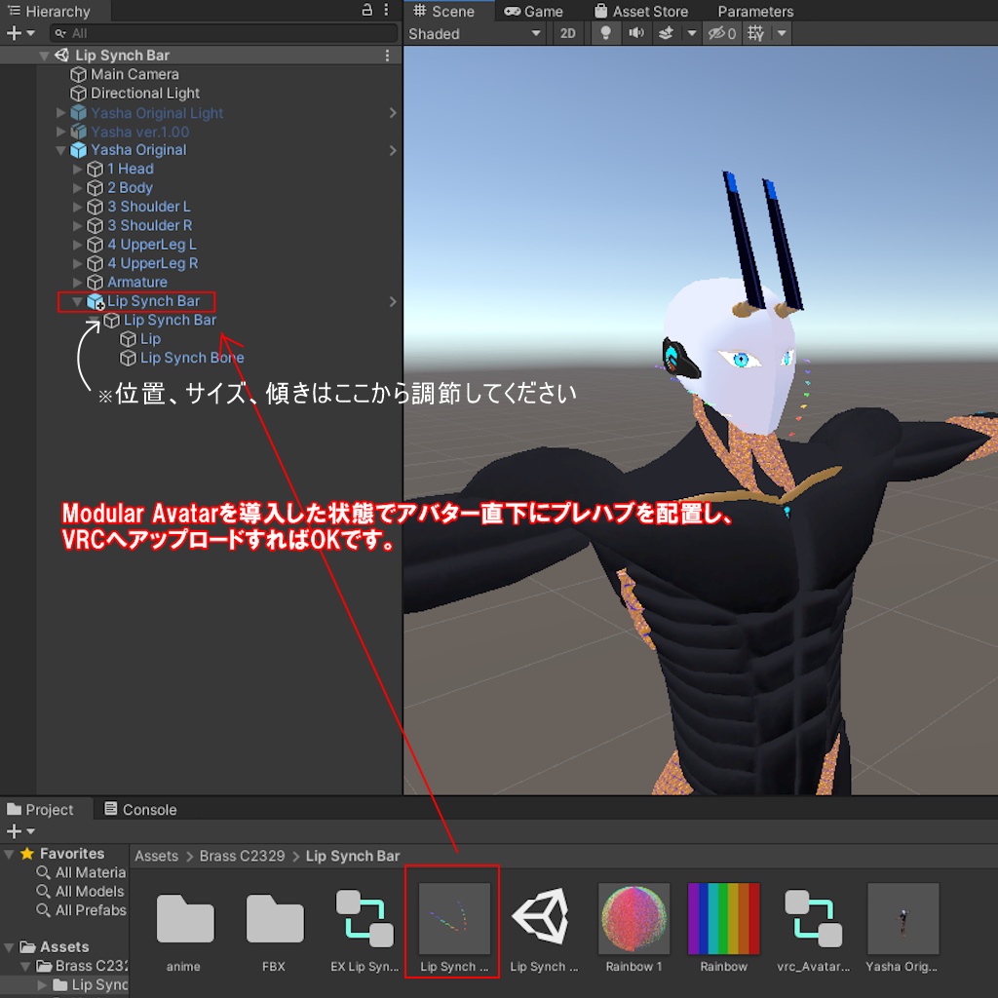
Task: Switch to the Game tab
Action: pyautogui.click(x=533, y=12)
